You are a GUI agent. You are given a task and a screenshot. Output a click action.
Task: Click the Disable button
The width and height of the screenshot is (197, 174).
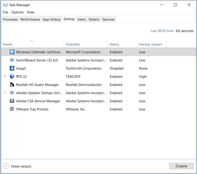pos(181,166)
